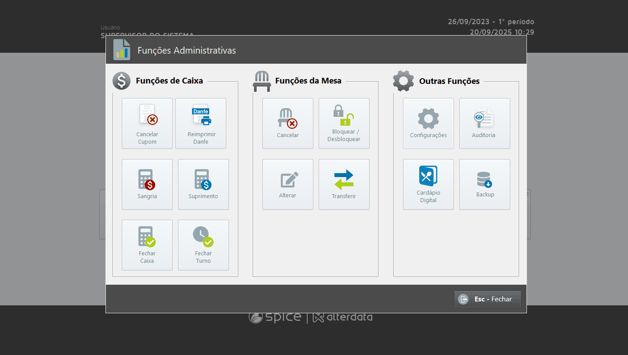Image resolution: width=628 pixels, height=355 pixels.
Task: Click the Funções de Caixa section heading
Action: coord(169,81)
